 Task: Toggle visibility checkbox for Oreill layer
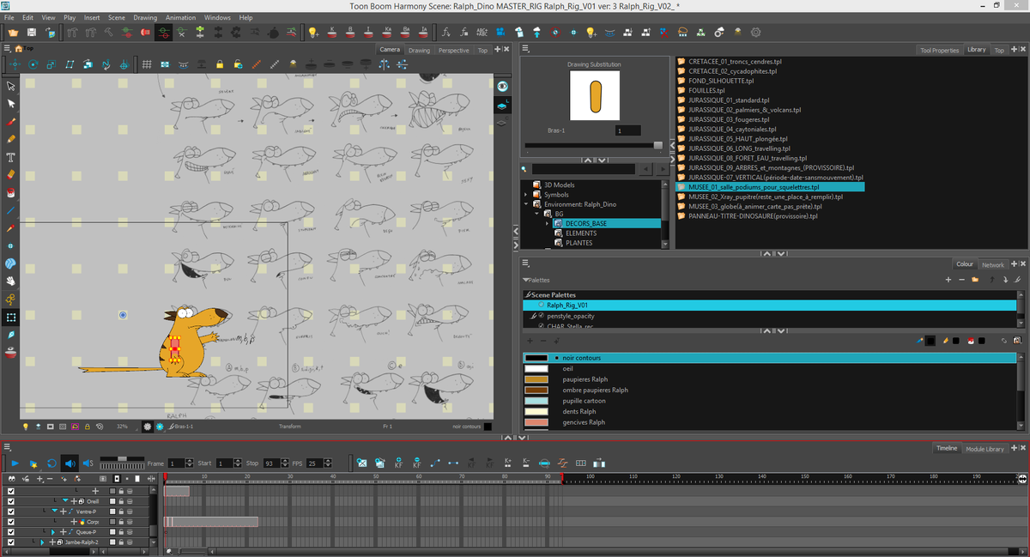[11, 500]
